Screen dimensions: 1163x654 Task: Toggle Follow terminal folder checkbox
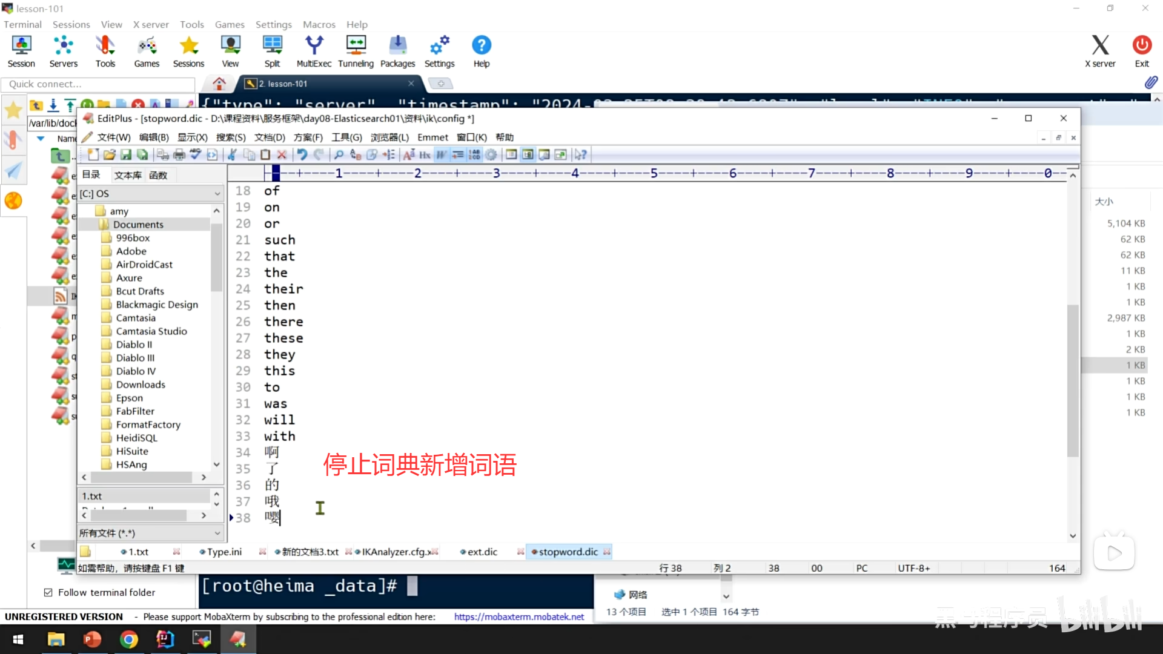coord(48,592)
